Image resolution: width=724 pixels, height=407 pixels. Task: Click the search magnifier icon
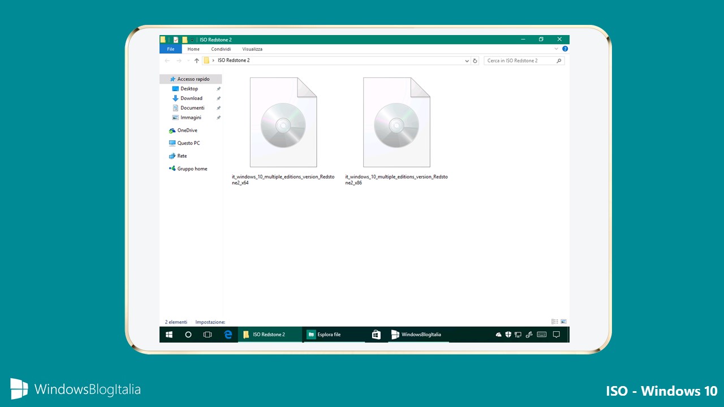coord(559,60)
